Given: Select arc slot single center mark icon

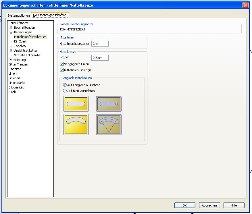Looking at the screenshot, I should [x=76, y=124].
